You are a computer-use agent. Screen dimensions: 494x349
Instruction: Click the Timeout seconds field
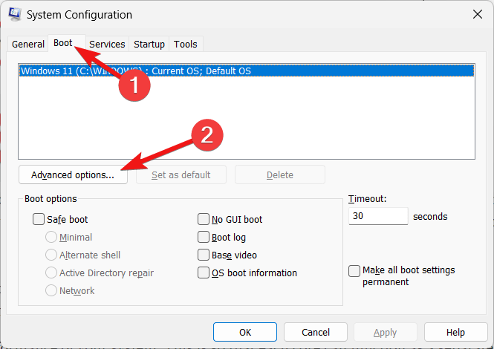[x=378, y=217]
